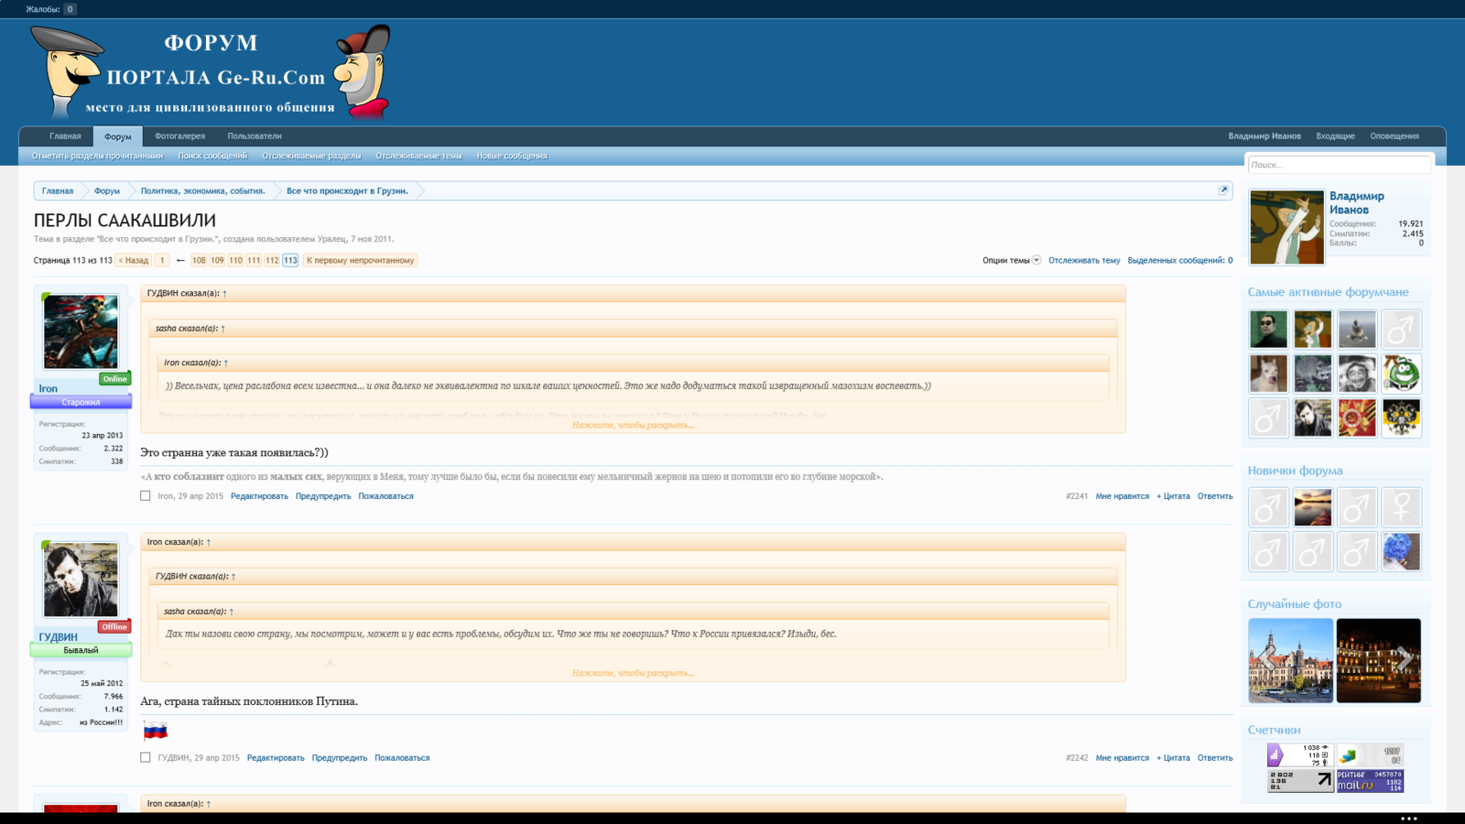Screen dimensions: 1465x824
Task: Click the green frog avatar in active members
Action: (1401, 374)
